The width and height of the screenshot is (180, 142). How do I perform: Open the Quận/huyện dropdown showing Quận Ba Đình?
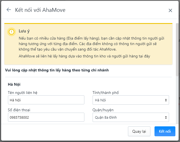[131, 117]
